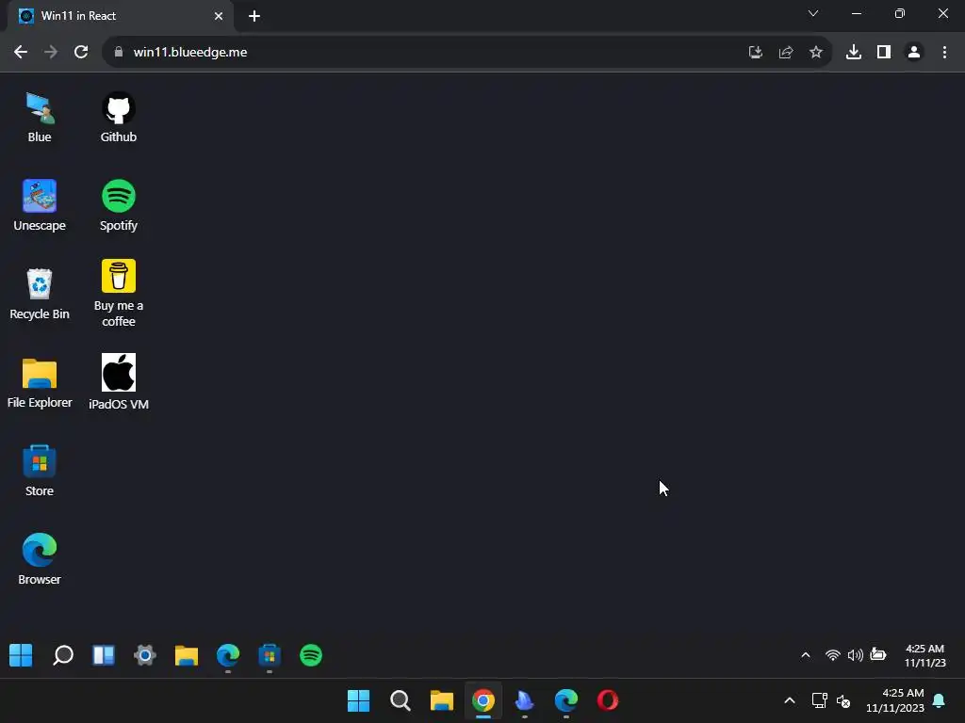
Task: Open File Explorer on host taskbar
Action: pos(442,700)
